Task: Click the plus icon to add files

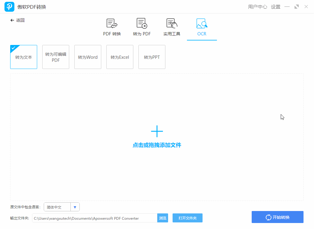Action: tap(157, 131)
